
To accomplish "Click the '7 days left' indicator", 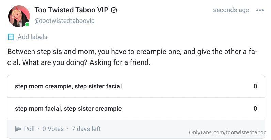I will (x=86, y=129).
